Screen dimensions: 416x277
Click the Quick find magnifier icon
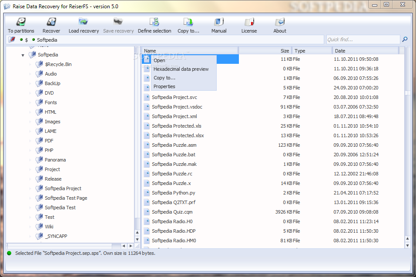pyautogui.click(x=405, y=40)
